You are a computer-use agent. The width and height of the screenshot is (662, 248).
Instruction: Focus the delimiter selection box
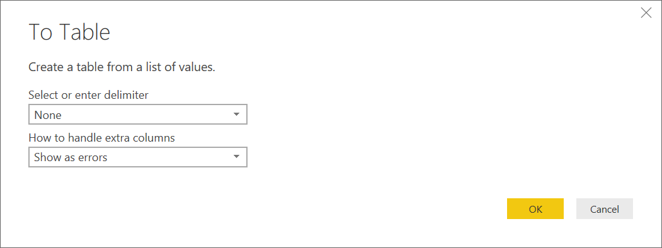(138, 115)
